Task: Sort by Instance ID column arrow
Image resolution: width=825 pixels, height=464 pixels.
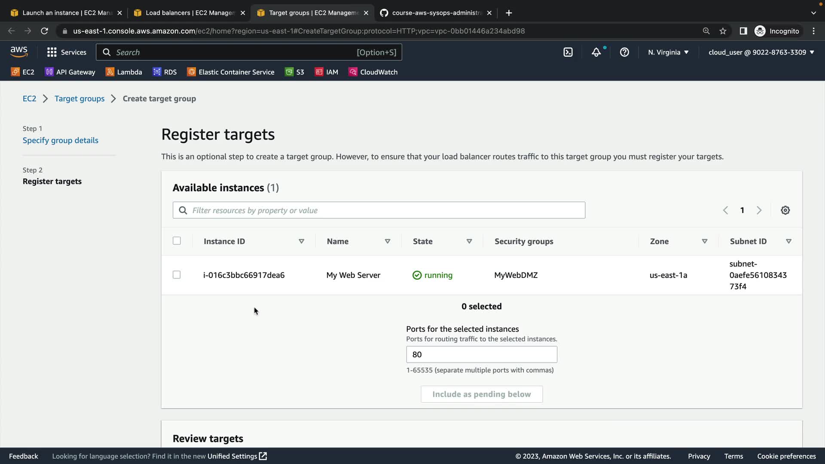Action: pyautogui.click(x=301, y=241)
